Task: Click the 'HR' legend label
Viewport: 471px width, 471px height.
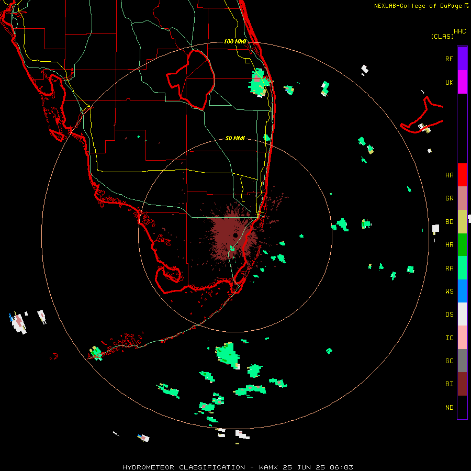Action: 449,245
